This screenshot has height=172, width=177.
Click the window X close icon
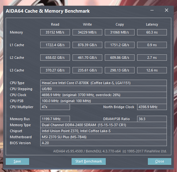(x=166, y=10)
